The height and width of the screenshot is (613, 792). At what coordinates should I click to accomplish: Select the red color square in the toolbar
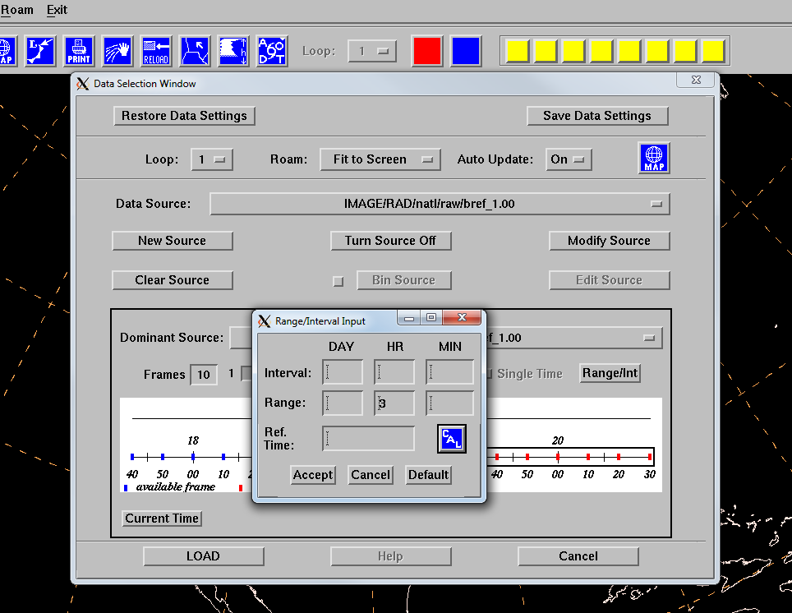(x=427, y=51)
